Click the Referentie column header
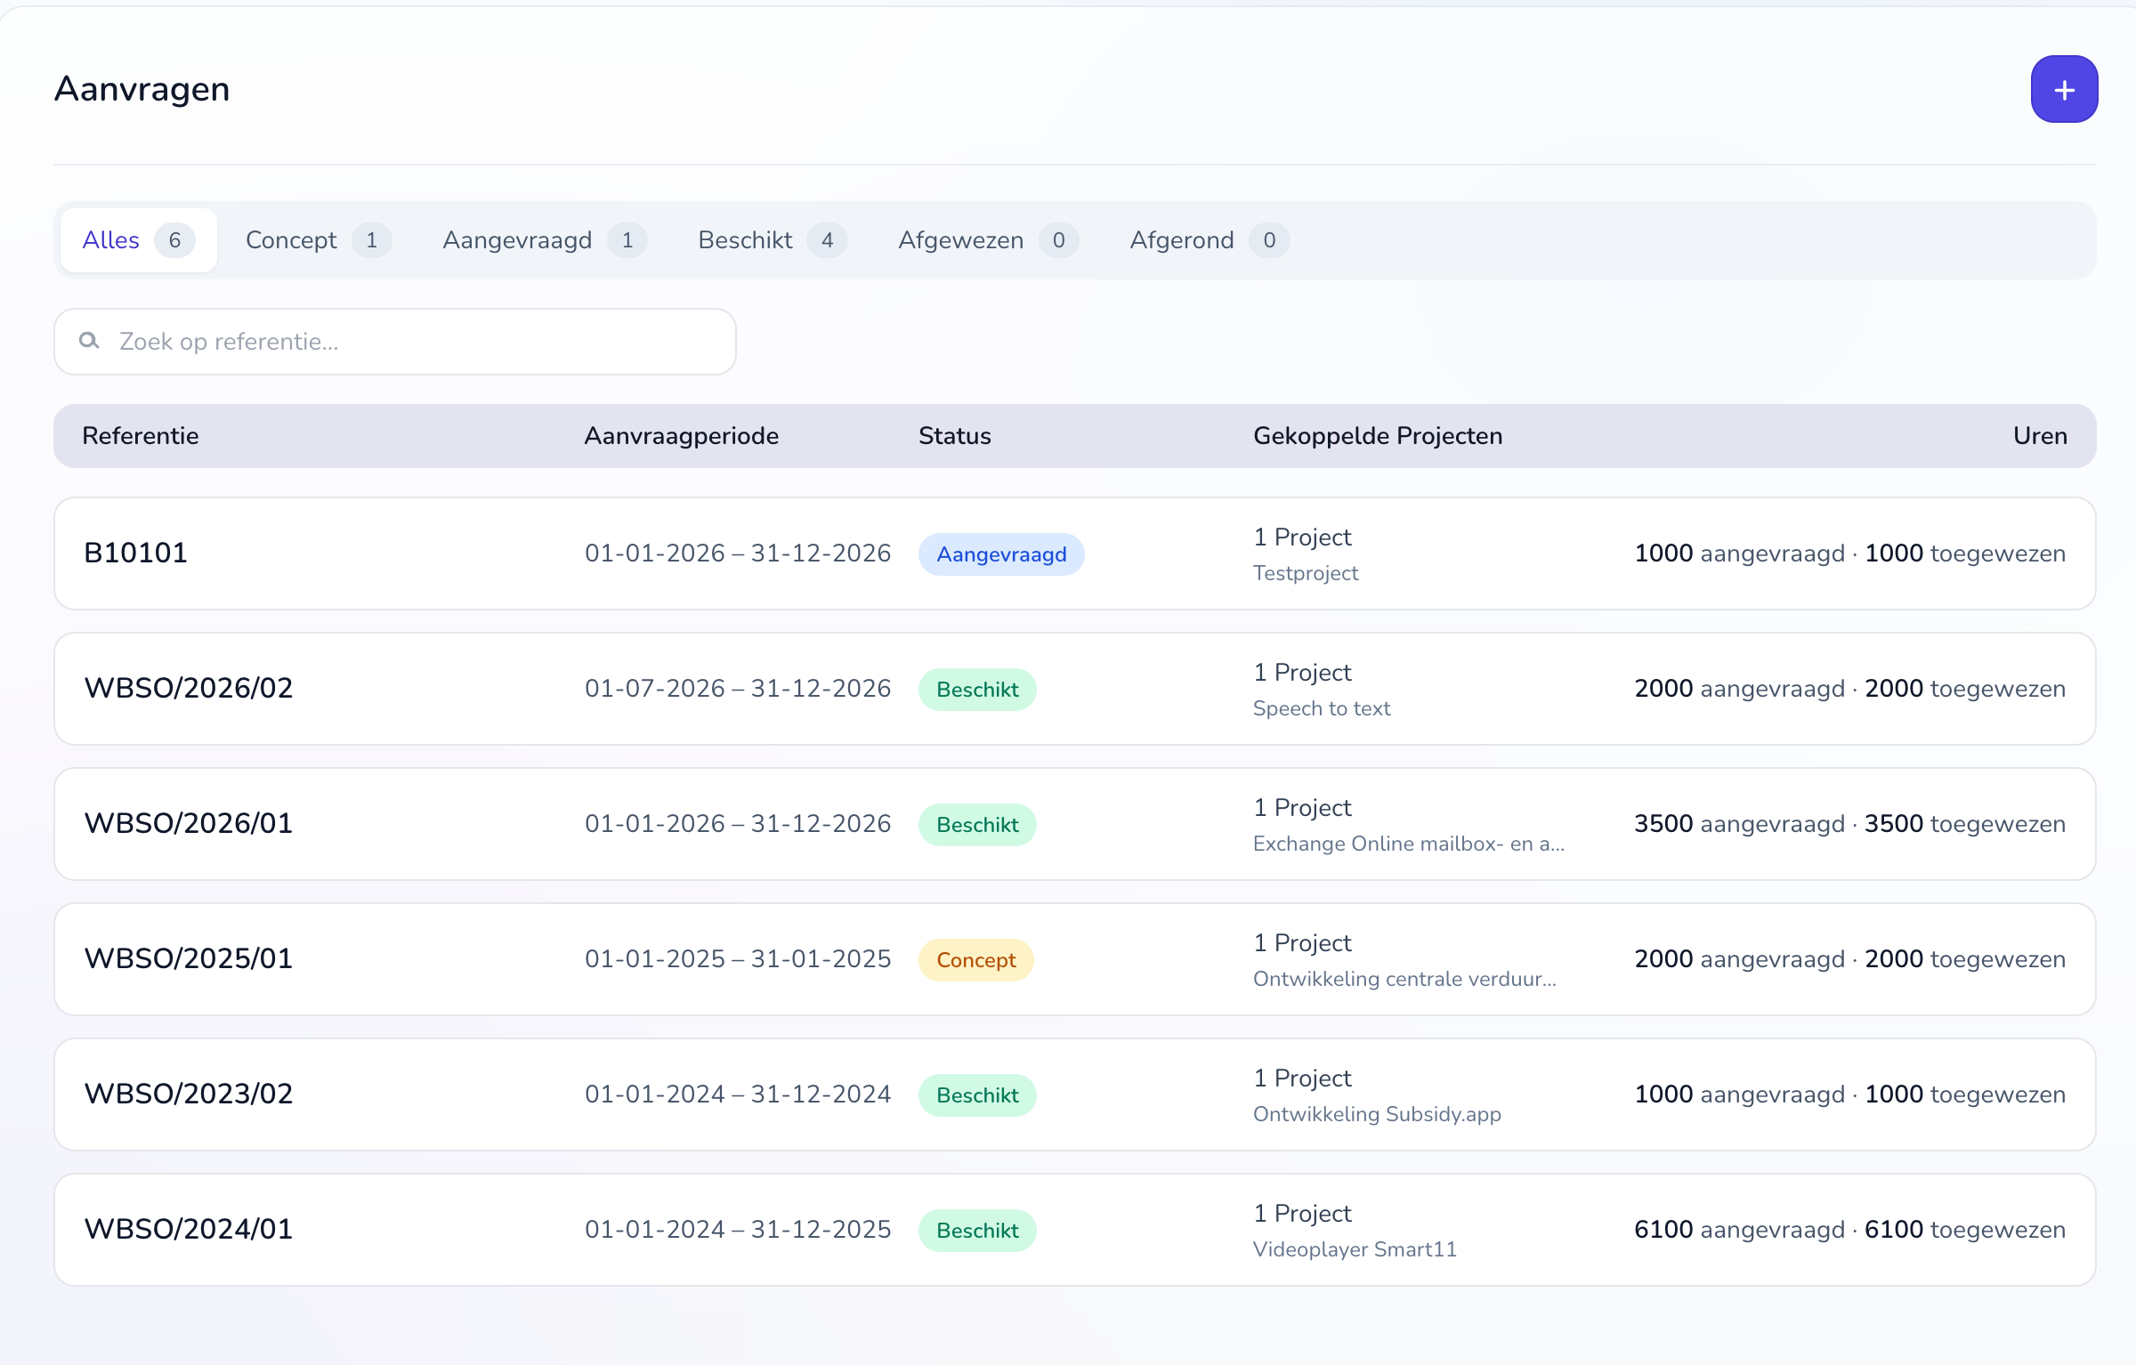2136x1365 pixels. [141, 436]
